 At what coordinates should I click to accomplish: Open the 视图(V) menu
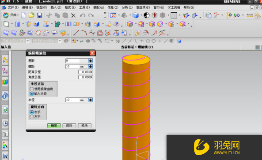pos(42,7)
